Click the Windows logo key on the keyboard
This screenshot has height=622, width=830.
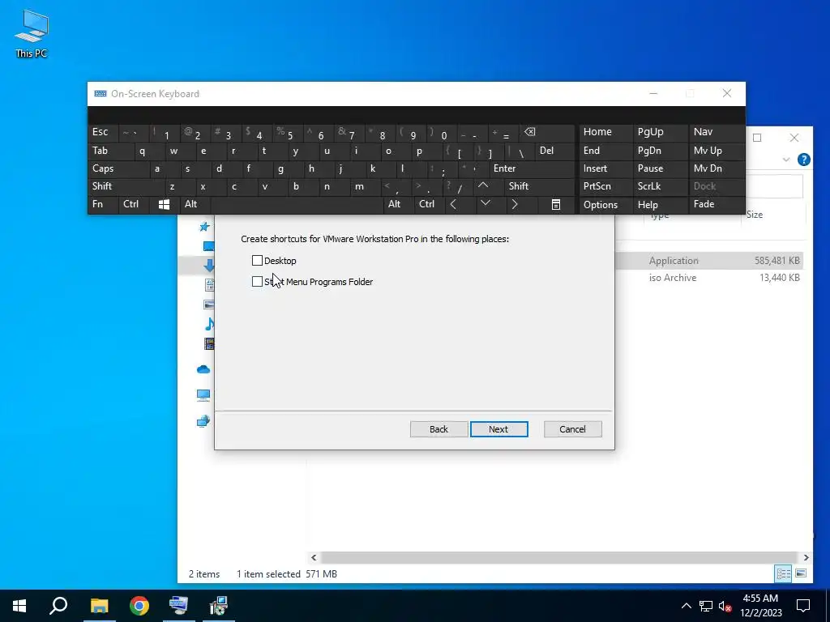(x=164, y=205)
